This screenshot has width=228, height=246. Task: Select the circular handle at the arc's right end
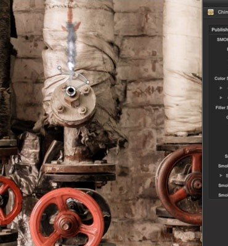tap(88, 82)
